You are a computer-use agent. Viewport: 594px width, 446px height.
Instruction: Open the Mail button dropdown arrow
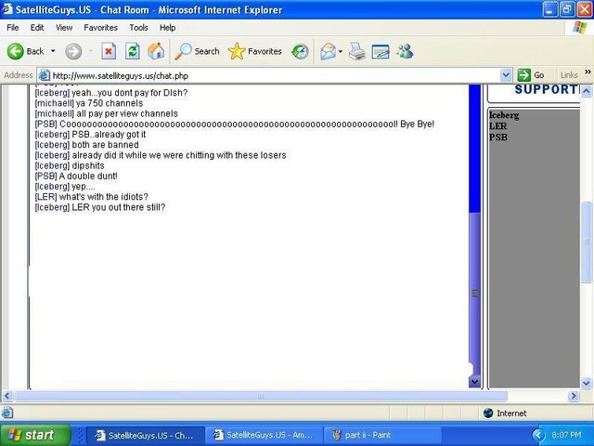point(341,52)
